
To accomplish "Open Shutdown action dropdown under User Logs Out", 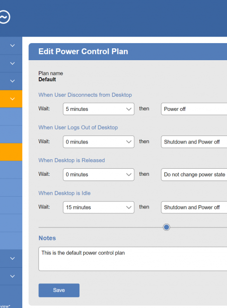I will (194, 142).
